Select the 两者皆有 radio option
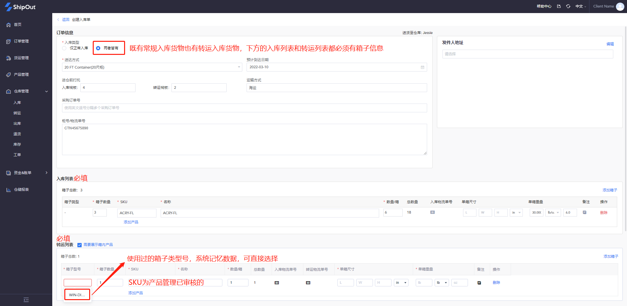Viewport: 627px width, 306px height. pyautogui.click(x=98, y=48)
